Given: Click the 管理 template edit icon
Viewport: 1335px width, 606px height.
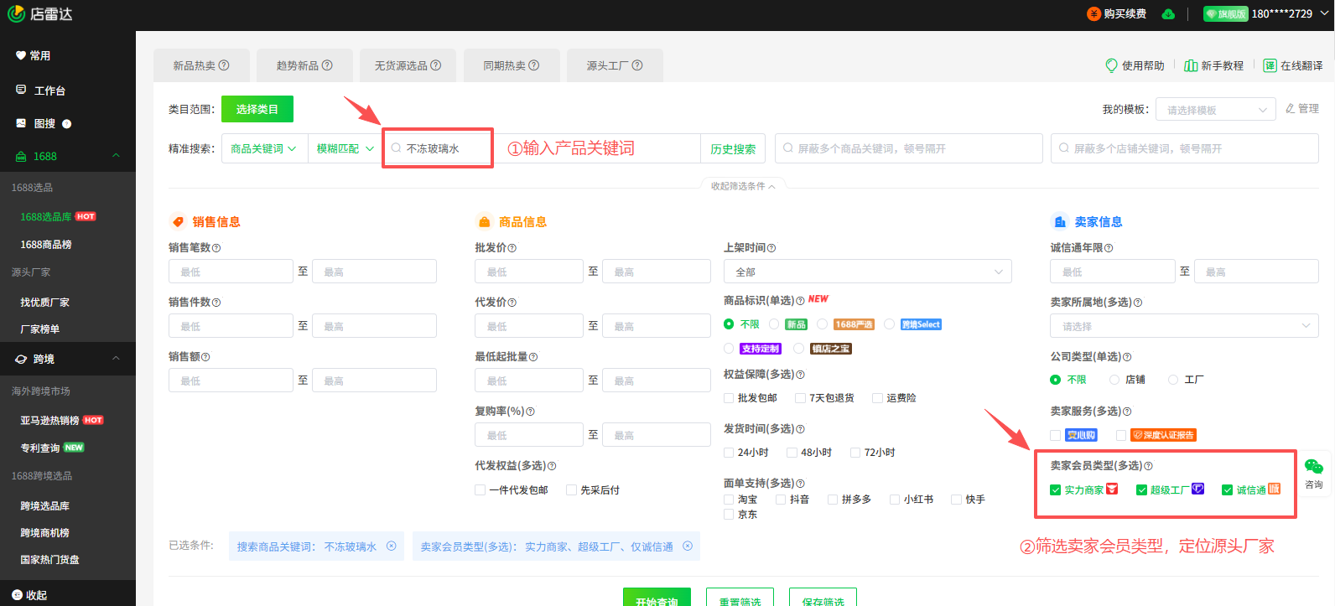Looking at the screenshot, I should (1291, 109).
